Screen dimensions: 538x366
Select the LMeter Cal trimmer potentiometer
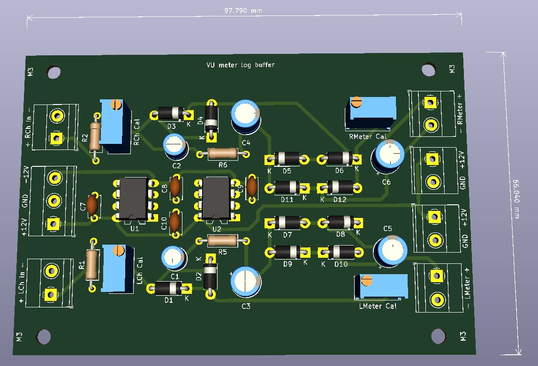381,287
